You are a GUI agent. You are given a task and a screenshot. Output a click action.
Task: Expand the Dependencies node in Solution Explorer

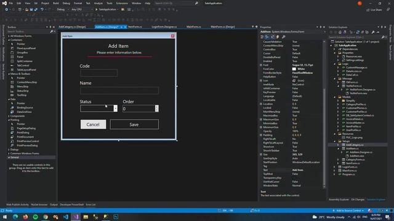(334, 49)
